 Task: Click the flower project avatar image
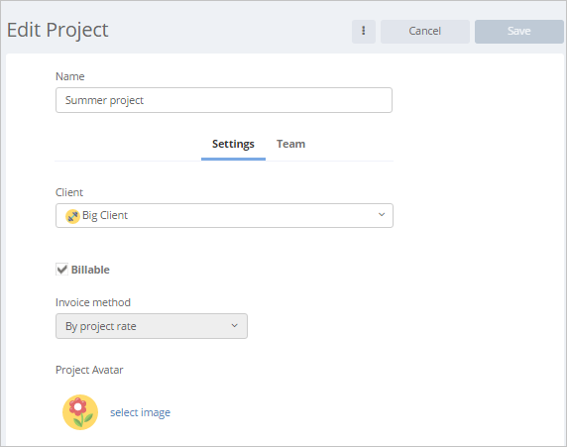(80, 412)
